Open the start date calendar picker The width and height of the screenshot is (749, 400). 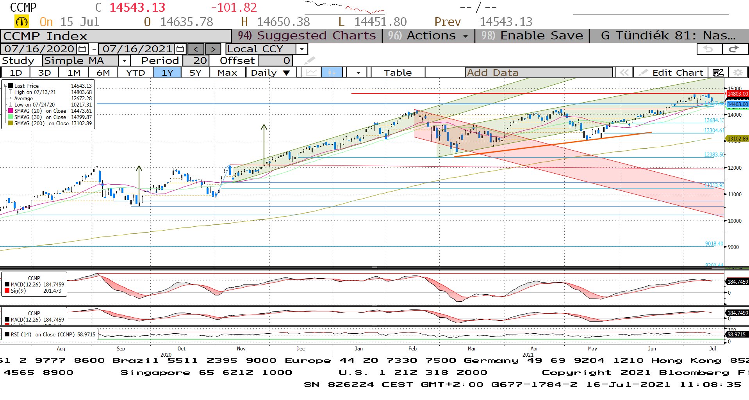[82, 49]
